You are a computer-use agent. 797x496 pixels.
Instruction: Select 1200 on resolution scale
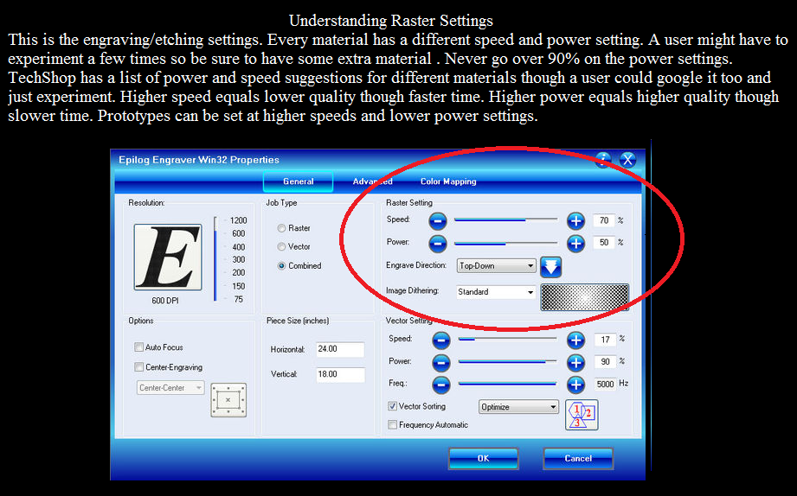238,220
